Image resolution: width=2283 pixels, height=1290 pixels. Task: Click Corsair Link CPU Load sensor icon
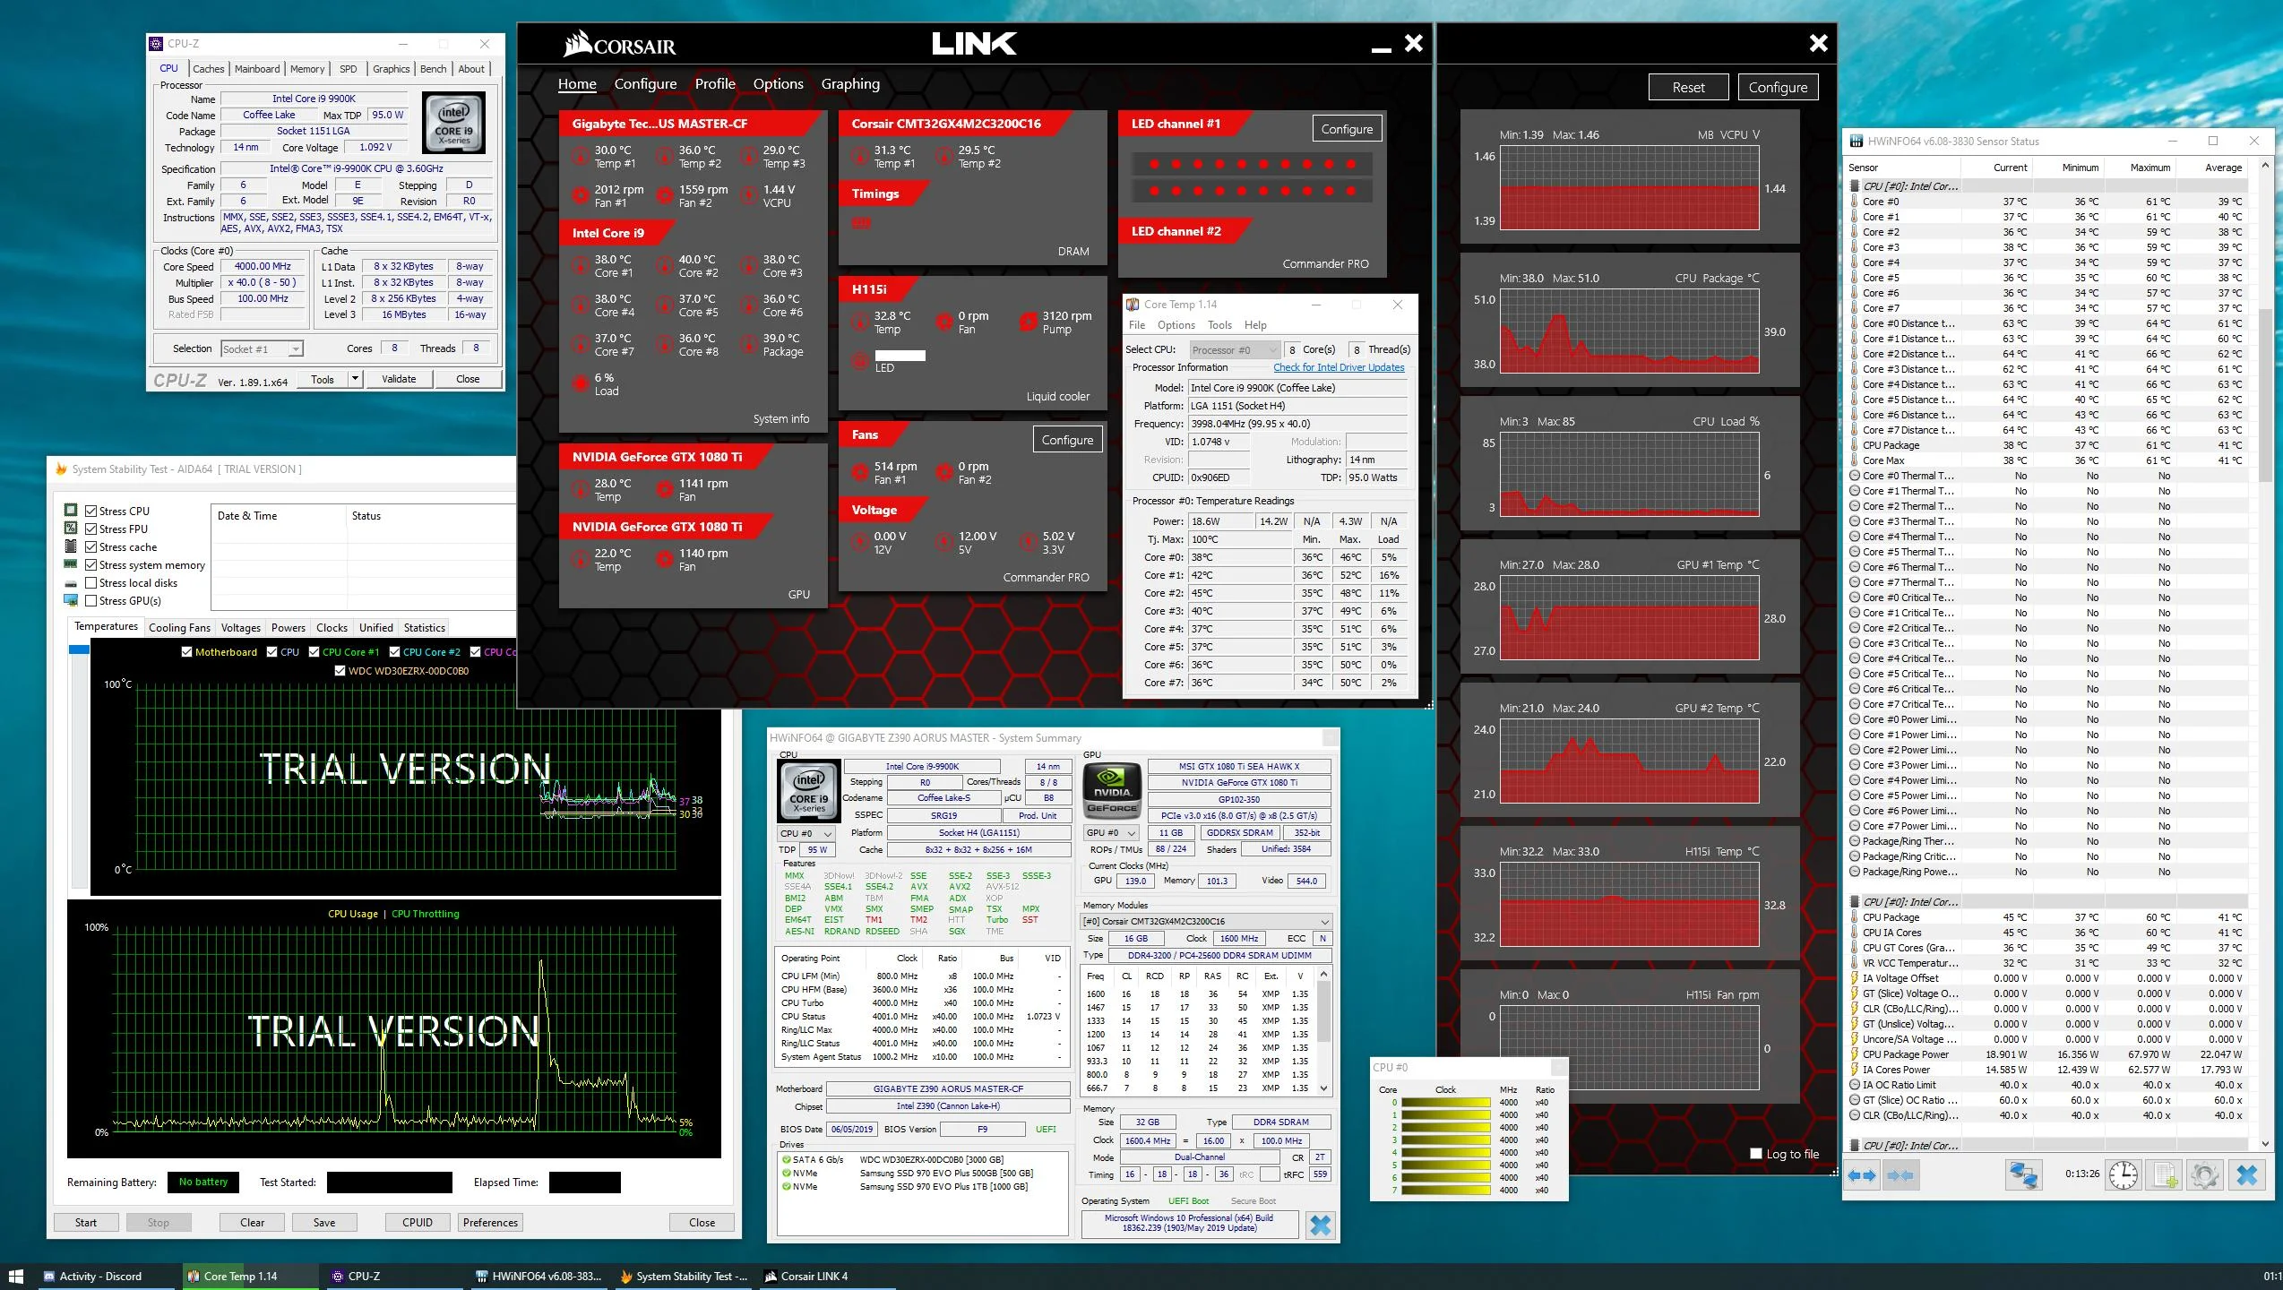point(582,383)
